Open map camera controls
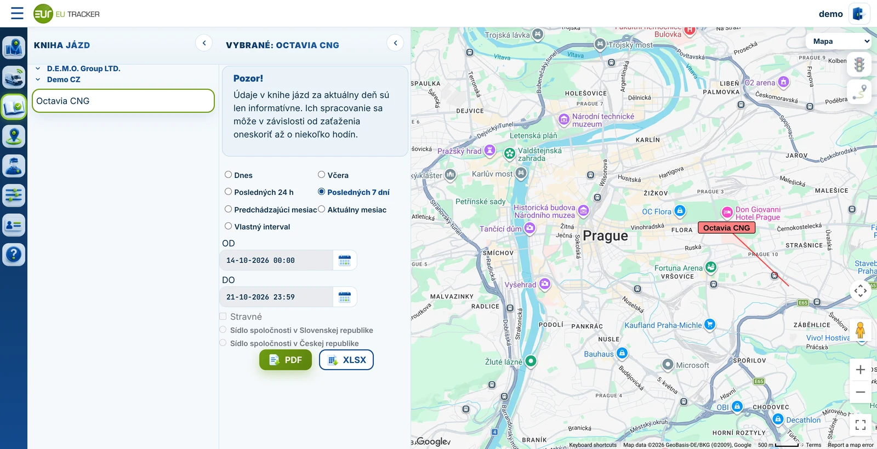Image resolution: width=877 pixels, height=449 pixels. click(861, 290)
